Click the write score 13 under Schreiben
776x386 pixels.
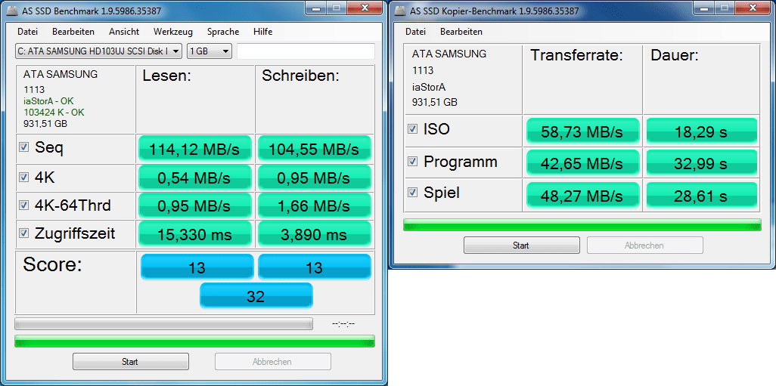[315, 267]
